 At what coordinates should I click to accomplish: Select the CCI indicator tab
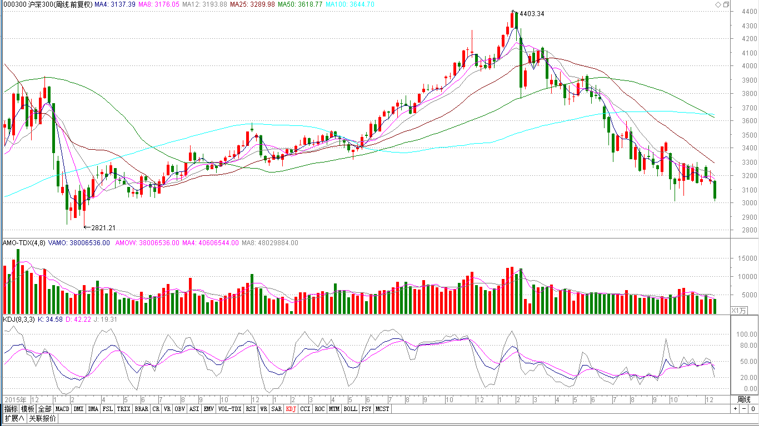pos(306,409)
